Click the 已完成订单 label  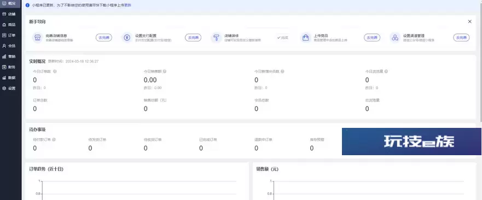point(208,139)
